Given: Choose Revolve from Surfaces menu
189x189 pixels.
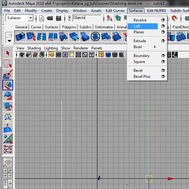Looking at the screenshot, I should coord(140,20).
